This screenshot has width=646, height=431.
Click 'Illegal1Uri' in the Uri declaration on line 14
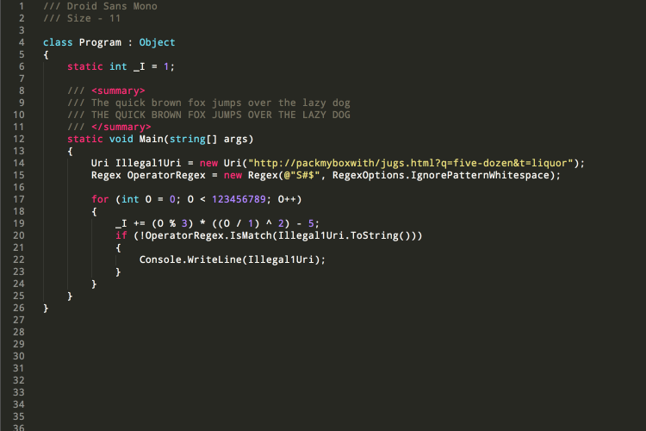point(148,163)
